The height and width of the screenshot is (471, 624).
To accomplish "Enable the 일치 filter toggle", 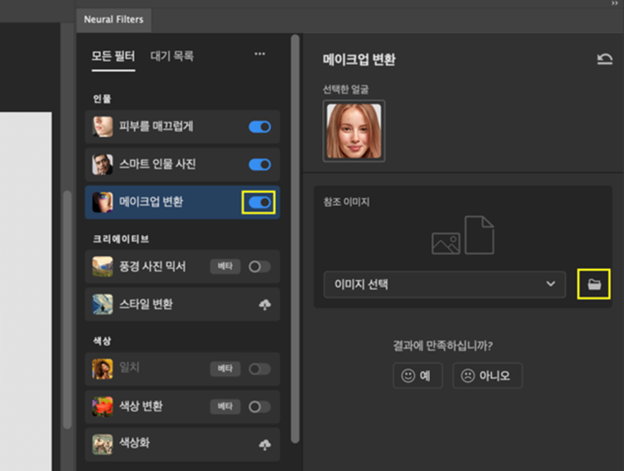I will point(260,369).
